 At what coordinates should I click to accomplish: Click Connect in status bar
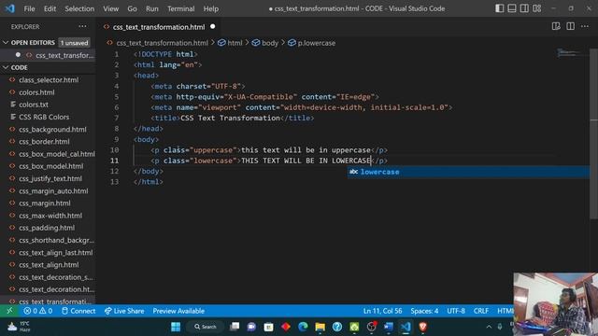point(78,311)
